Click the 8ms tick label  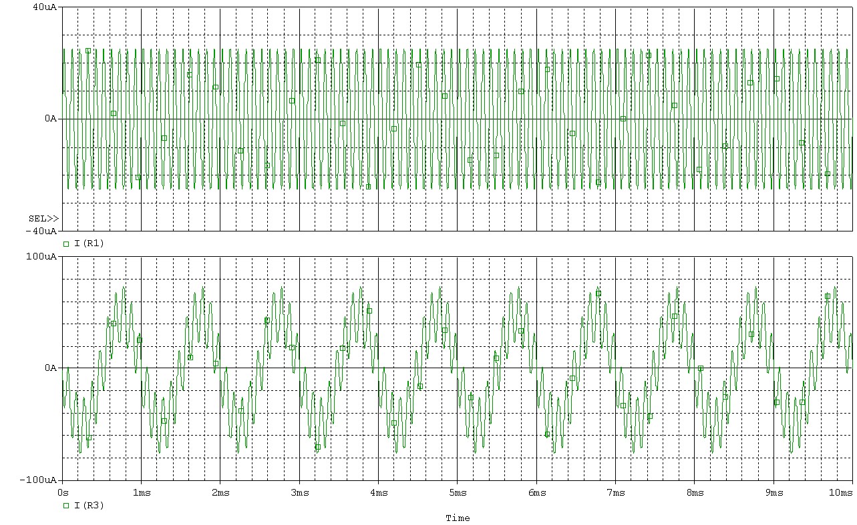pos(695,492)
